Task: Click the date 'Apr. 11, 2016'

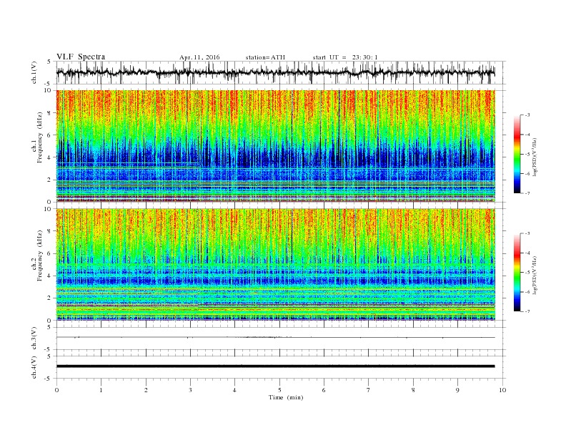Action: tap(199, 57)
